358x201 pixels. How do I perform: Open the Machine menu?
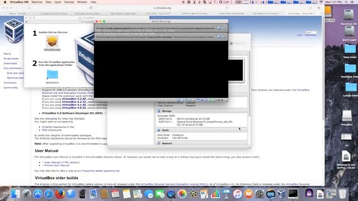pos(37,2)
